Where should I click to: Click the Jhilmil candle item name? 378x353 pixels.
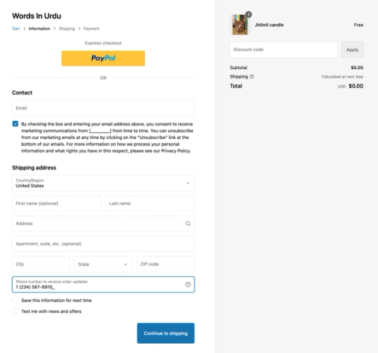269,25
